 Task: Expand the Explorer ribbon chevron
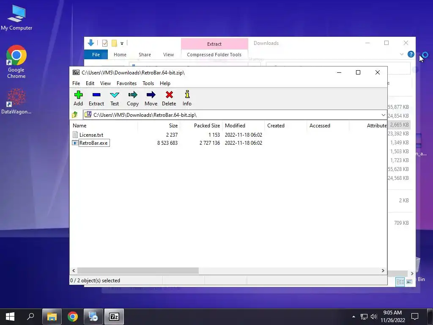[402, 55]
